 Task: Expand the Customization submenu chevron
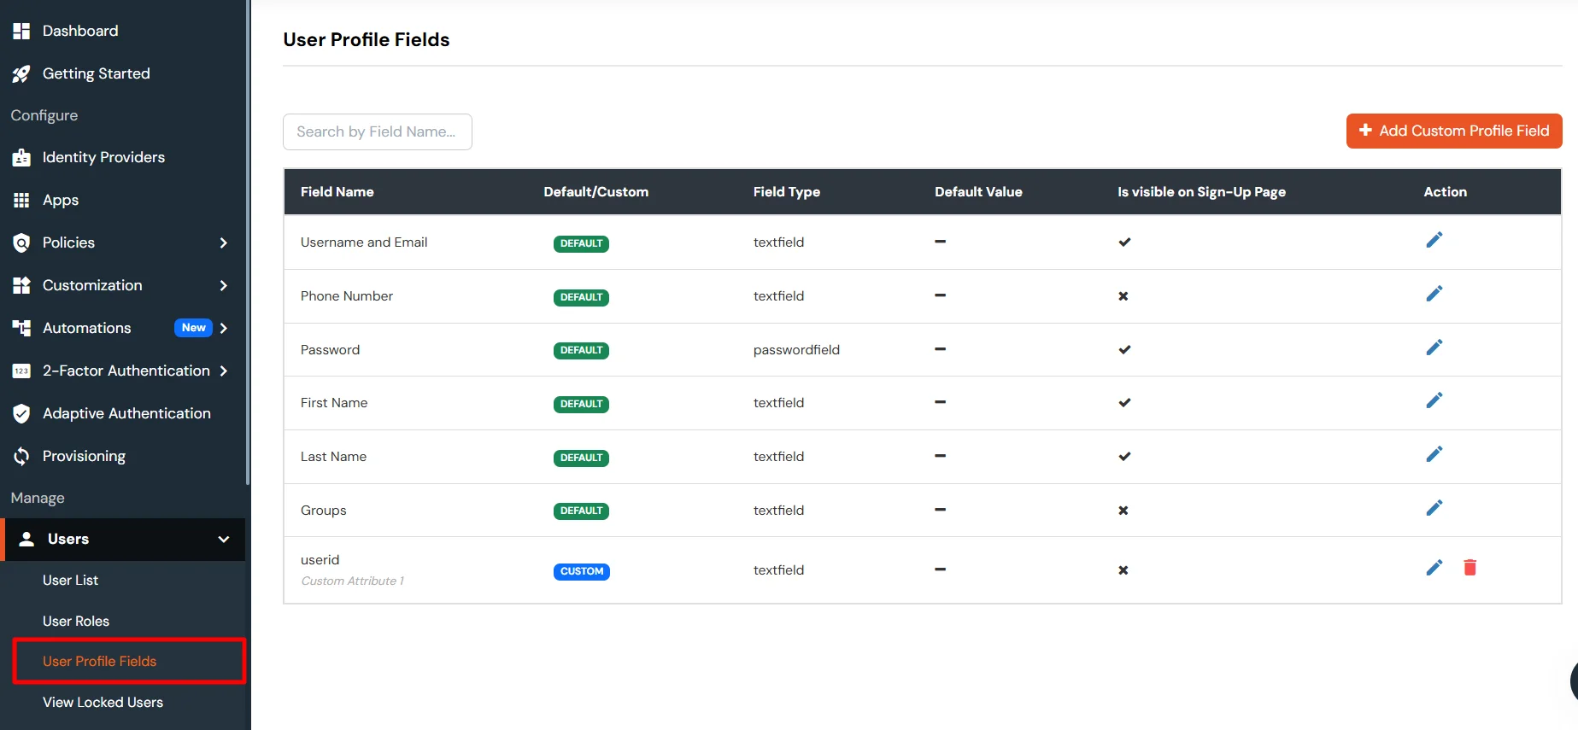pyautogui.click(x=223, y=285)
